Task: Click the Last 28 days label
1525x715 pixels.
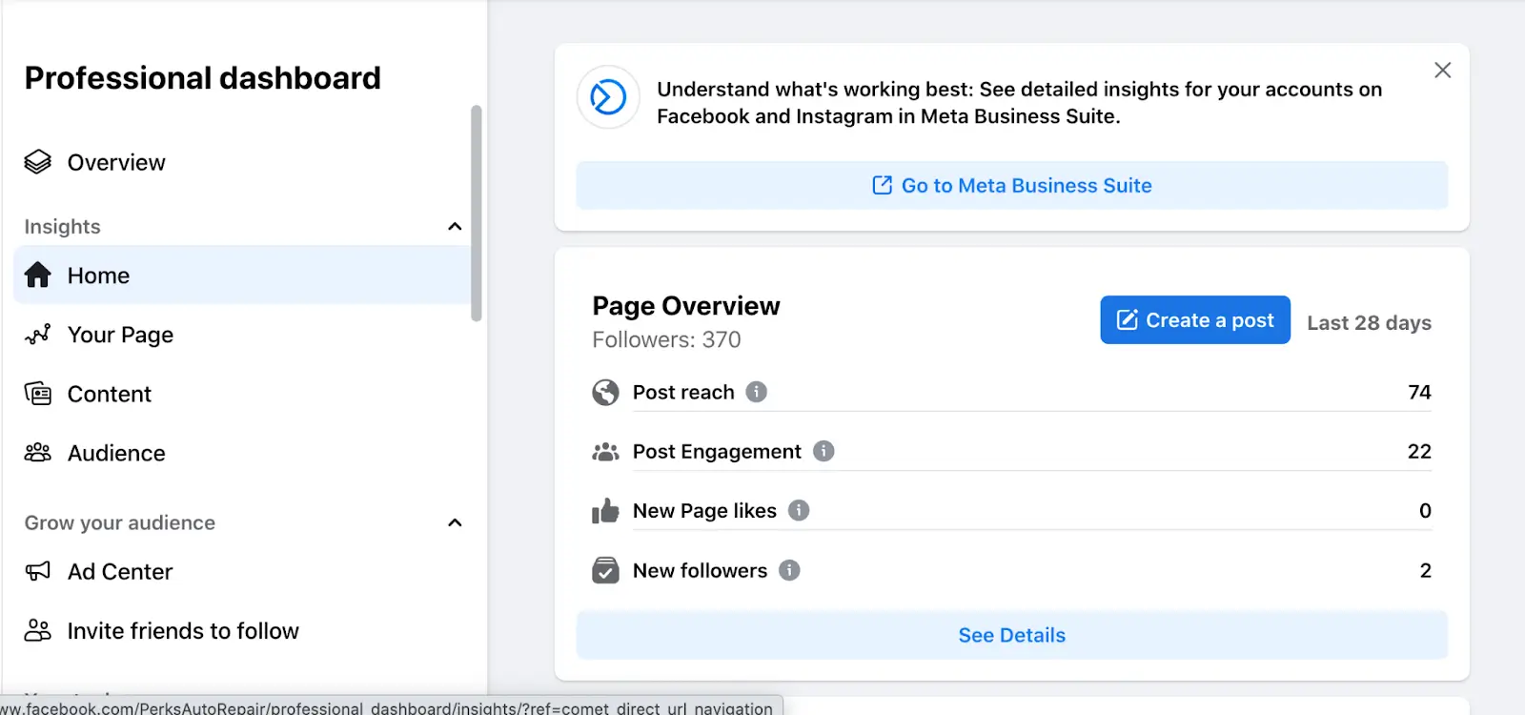Action: tap(1369, 323)
